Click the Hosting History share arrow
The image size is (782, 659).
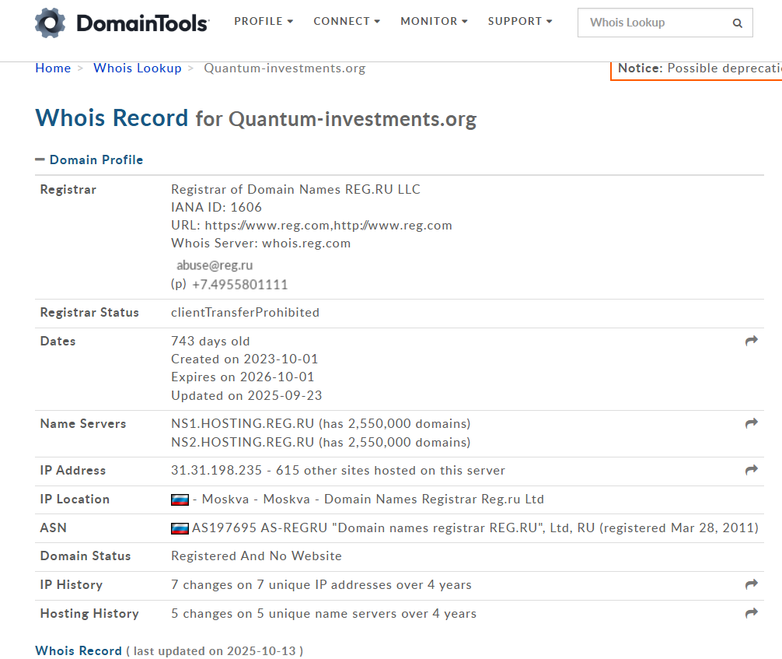click(x=751, y=613)
